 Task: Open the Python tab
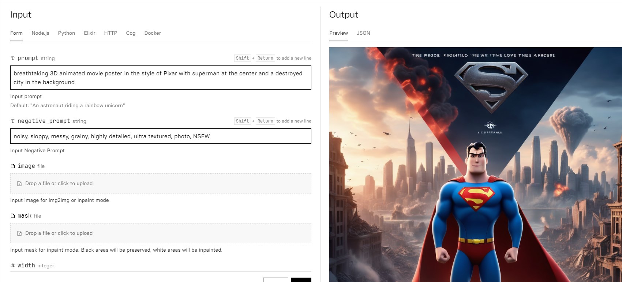click(67, 33)
